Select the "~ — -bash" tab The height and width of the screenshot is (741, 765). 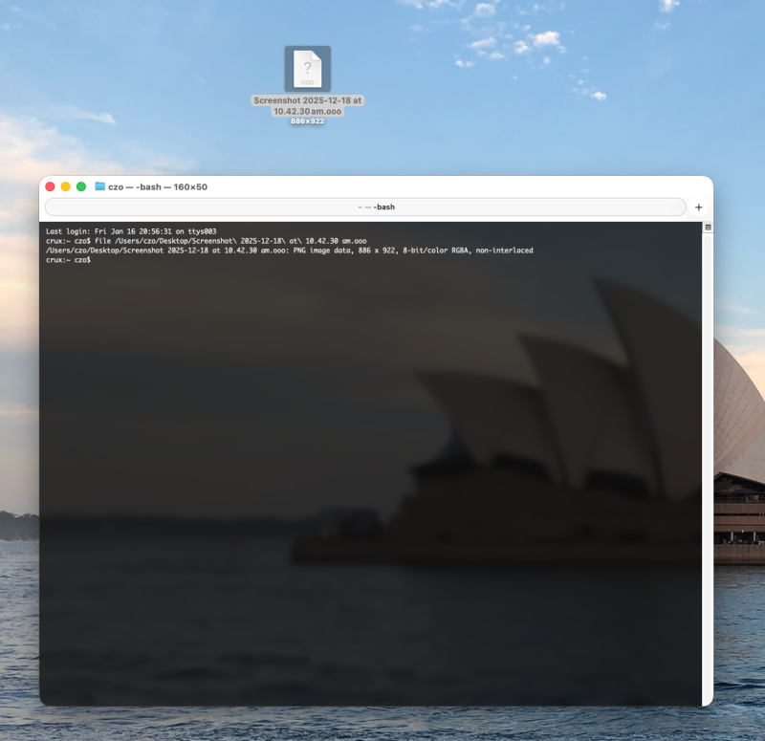pyautogui.click(x=365, y=207)
